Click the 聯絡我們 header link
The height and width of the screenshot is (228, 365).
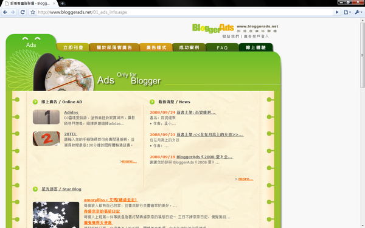(231, 36)
